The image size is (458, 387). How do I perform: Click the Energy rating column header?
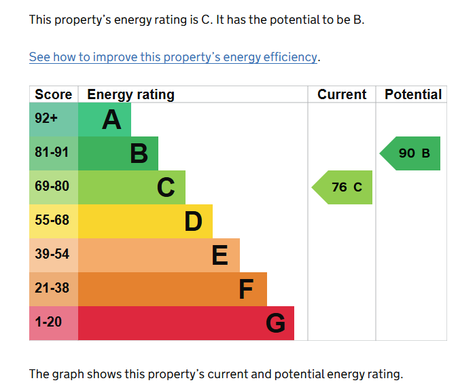[x=131, y=94]
